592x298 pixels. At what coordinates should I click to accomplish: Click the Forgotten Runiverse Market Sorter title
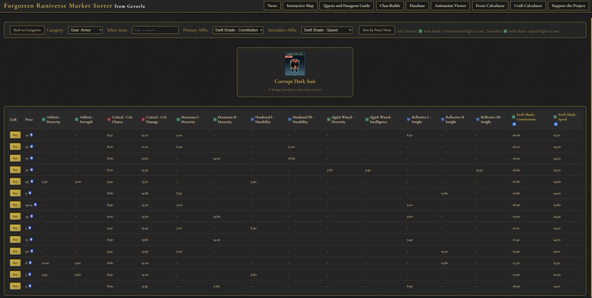(58, 6)
